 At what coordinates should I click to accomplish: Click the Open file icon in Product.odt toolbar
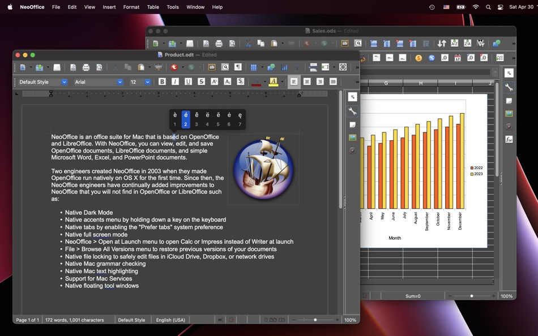tap(40, 67)
